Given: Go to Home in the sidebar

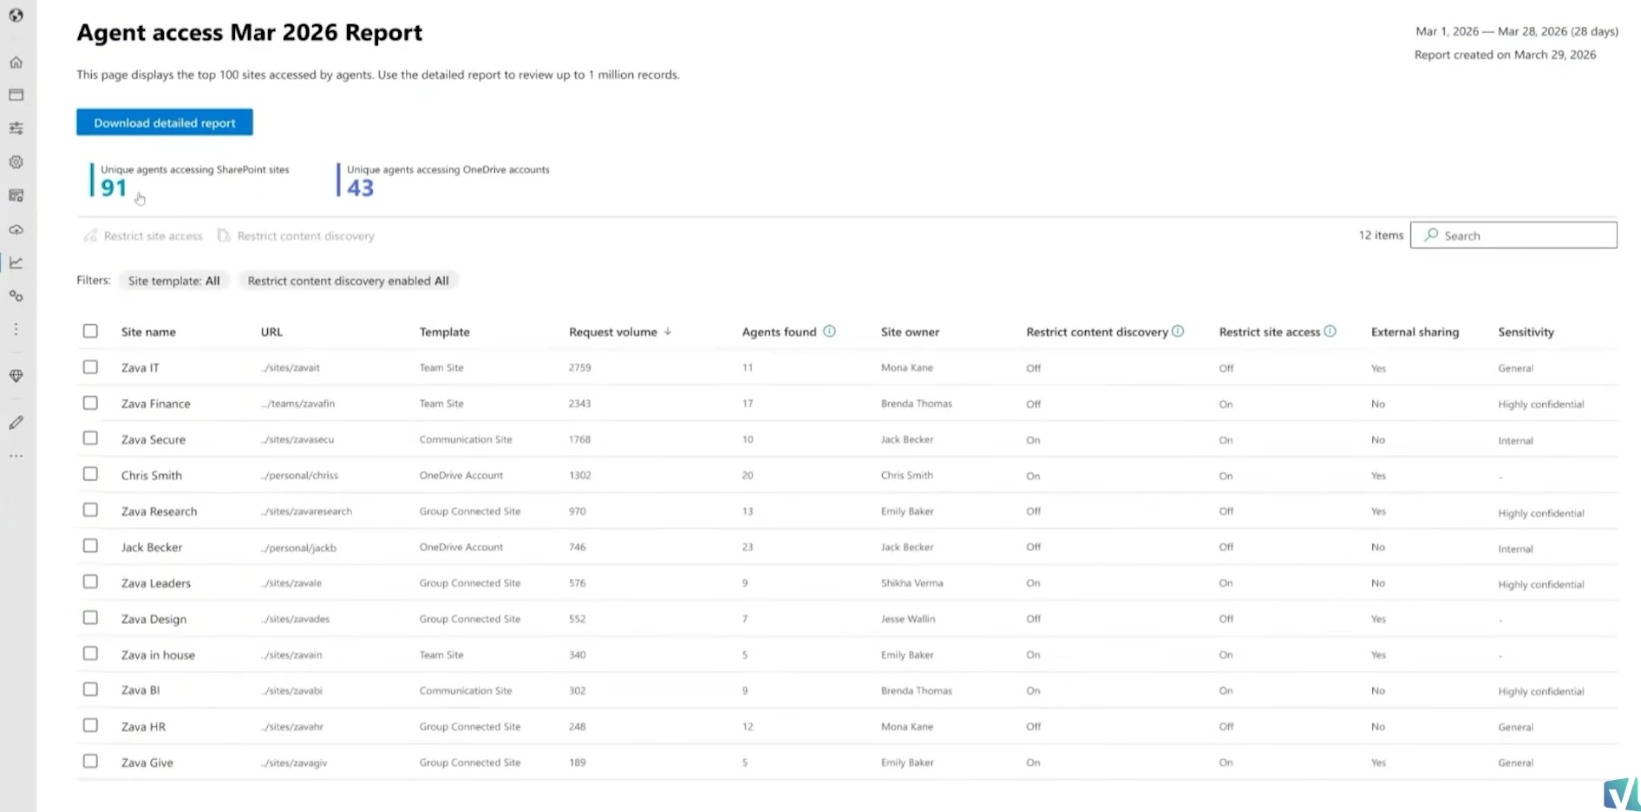Looking at the screenshot, I should (16, 62).
